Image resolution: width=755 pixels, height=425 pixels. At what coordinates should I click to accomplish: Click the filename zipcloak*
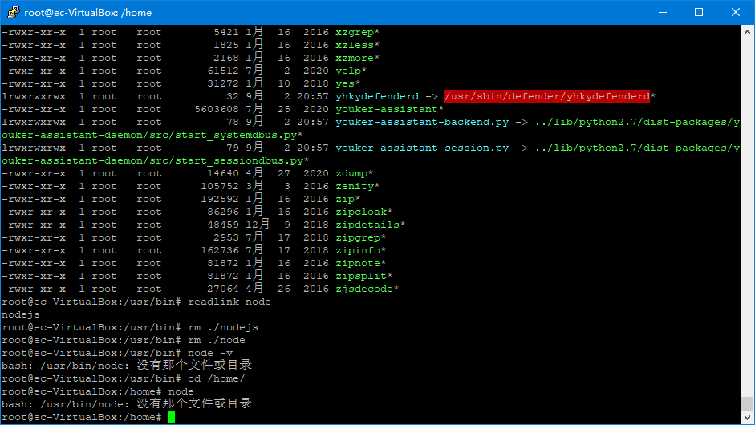[364, 212]
